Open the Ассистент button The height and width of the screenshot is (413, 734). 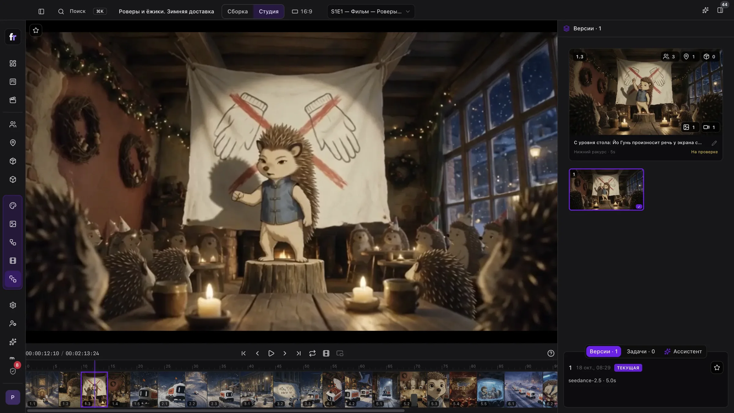coord(683,352)
